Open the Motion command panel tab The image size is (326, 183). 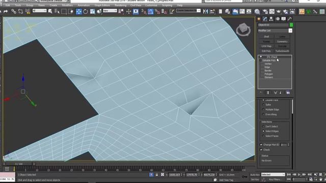click(x=278, y=19)
